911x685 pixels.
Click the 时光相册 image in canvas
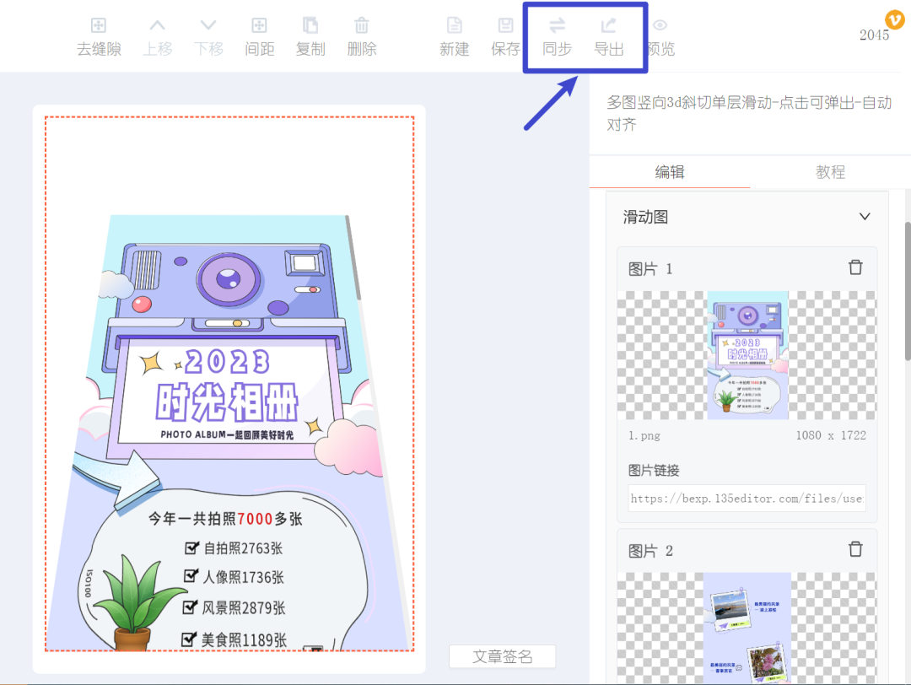pyautogui.click(x=229, y=433)
